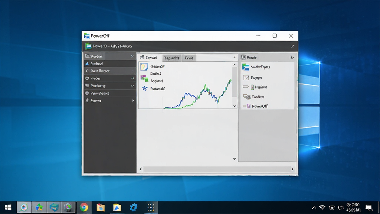380x214 pixels.
Task: Click the dark cube taskbar icon
Action: (68, 207)
